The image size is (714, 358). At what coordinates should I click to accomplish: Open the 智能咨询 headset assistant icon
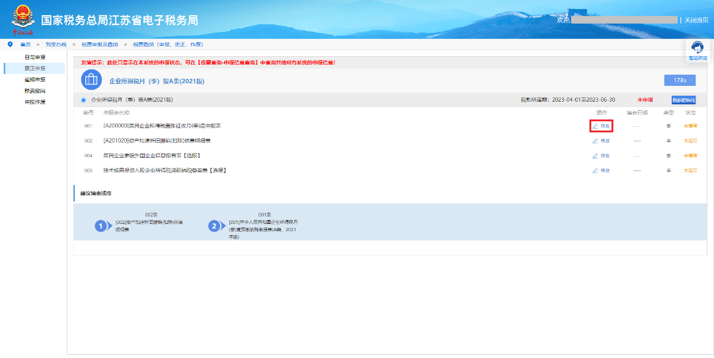697,48
